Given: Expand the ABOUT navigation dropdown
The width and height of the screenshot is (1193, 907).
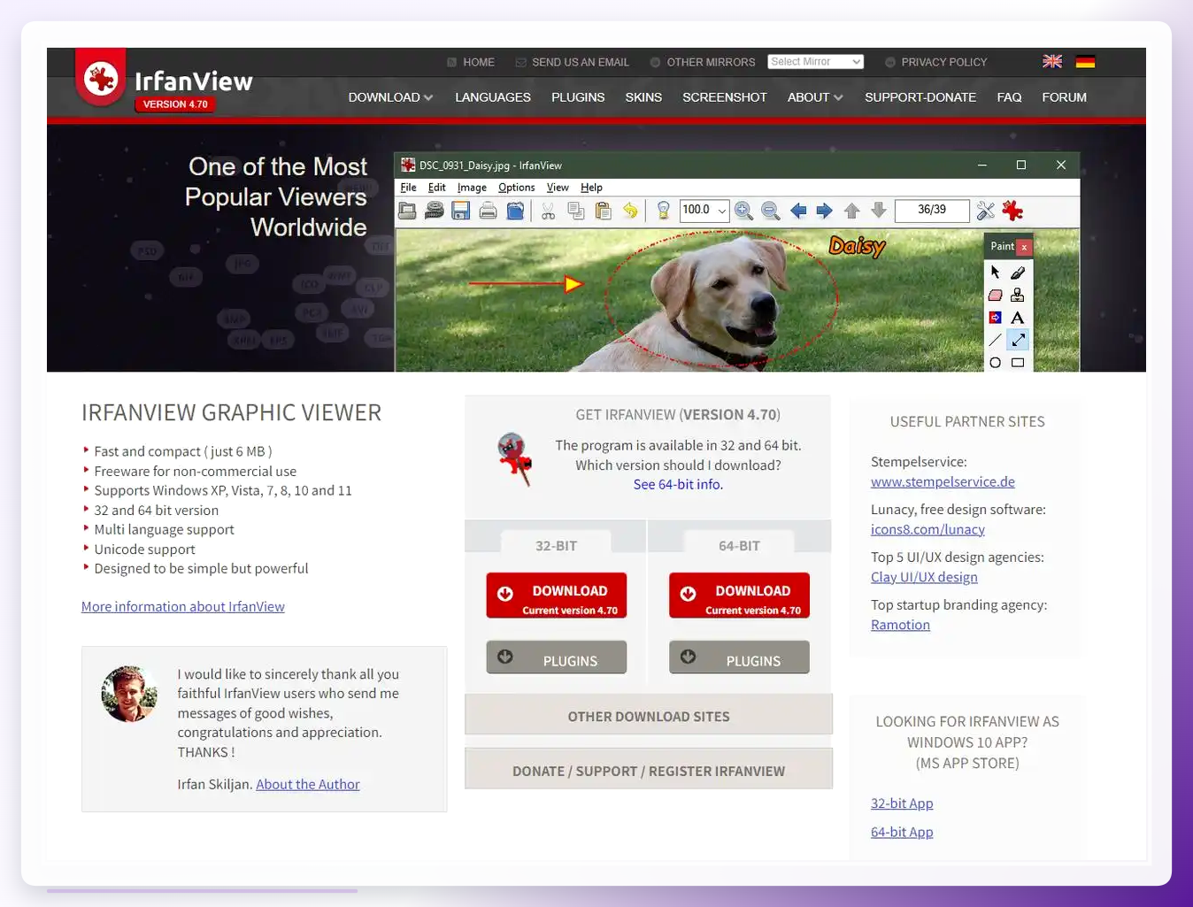Looking at the screenshot, I should coord(815,97).
